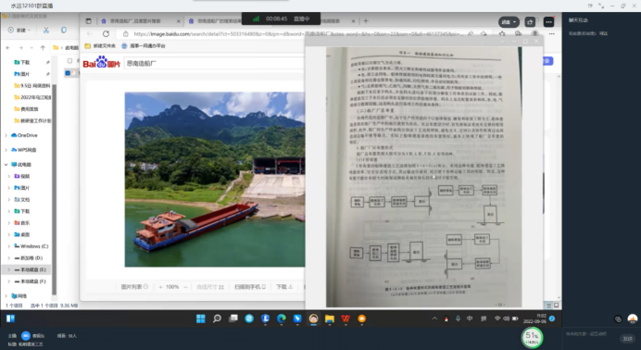Zoom in with the plus icon beside 100%
The height and width of the screenshot is (350, 641).
pos(160,287)
